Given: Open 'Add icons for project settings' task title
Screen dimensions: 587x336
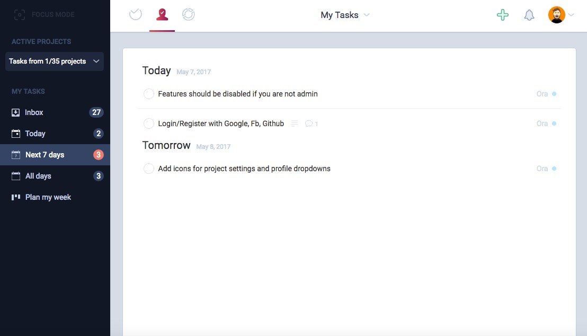Looking at the screenshot, I should point(244,169).
